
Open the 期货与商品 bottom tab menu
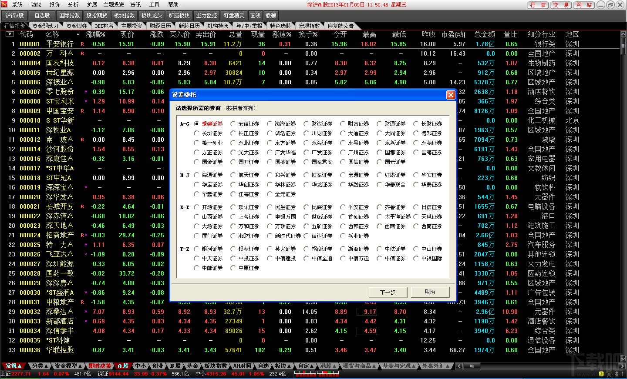click(x=359, y=366)
